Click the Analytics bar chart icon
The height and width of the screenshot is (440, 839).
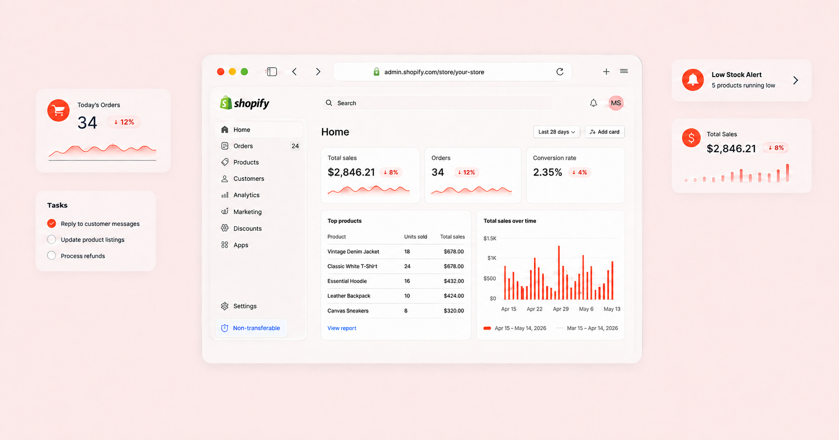click(x=224, y=195)
